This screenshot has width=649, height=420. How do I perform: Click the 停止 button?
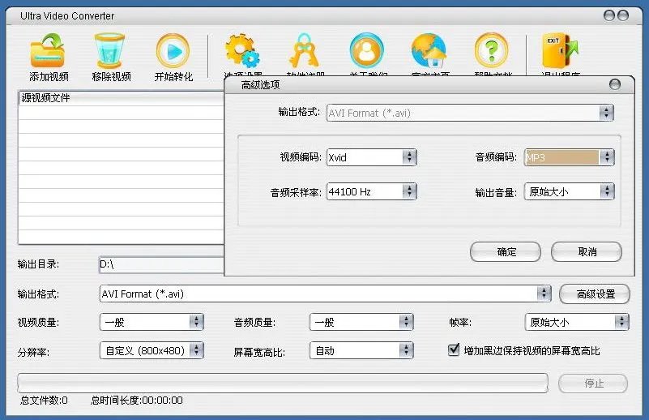point(593,384)
